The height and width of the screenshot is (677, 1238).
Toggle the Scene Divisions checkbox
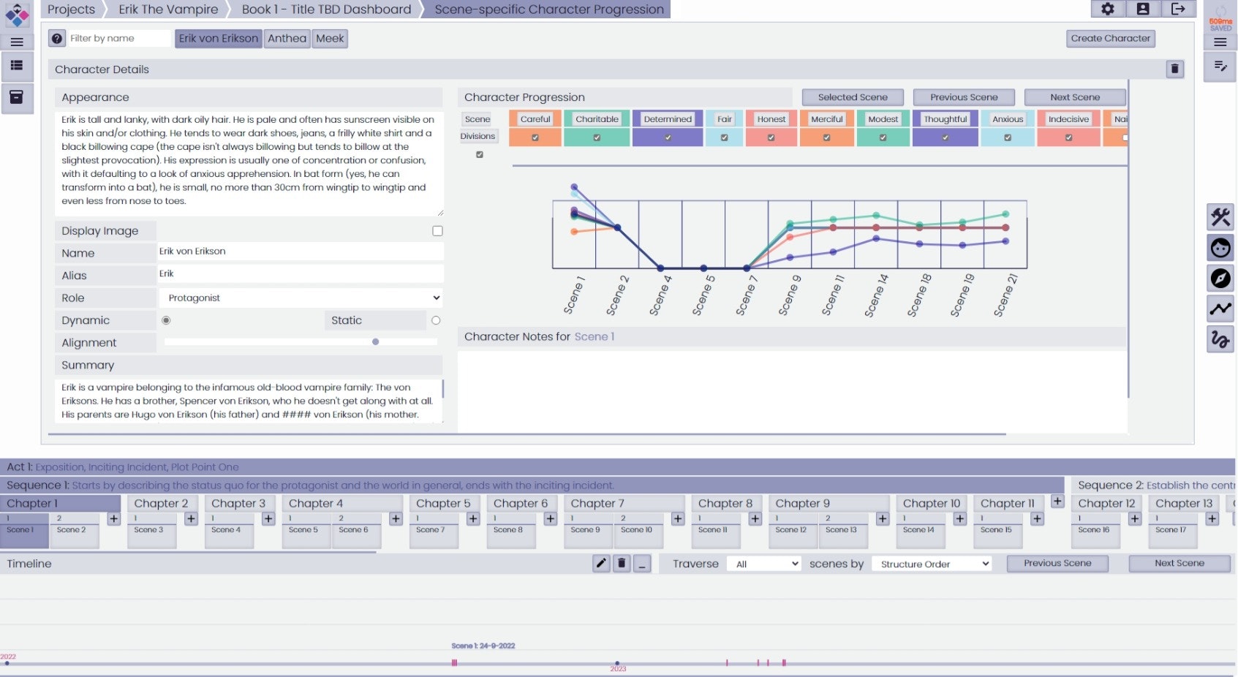(x=480, y=155)
